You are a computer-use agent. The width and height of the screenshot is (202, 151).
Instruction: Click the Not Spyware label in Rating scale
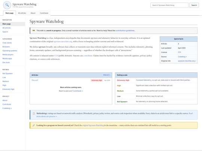pyautogui.click(x=122, y=101)
